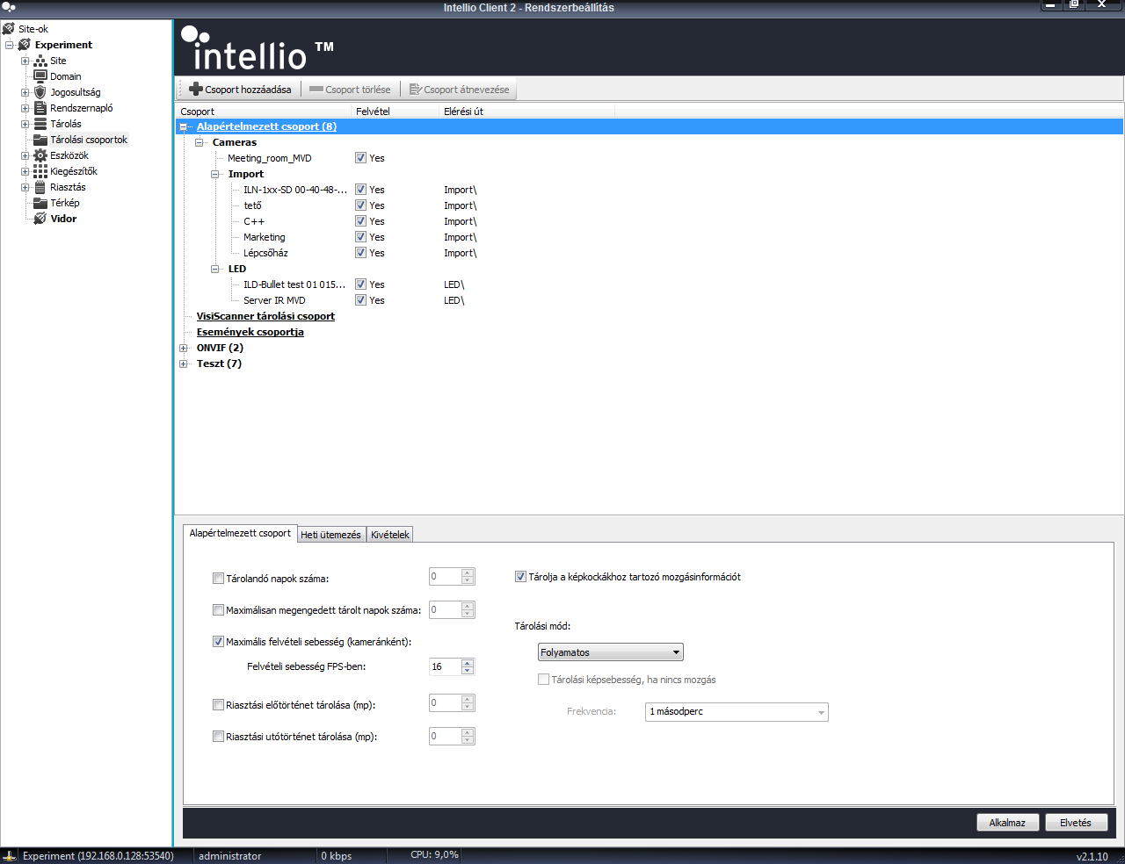Click the Eszközök gear icon
Image resolution: width=1125 pixels, height=864 pixels.
click(x=40, y=155)
